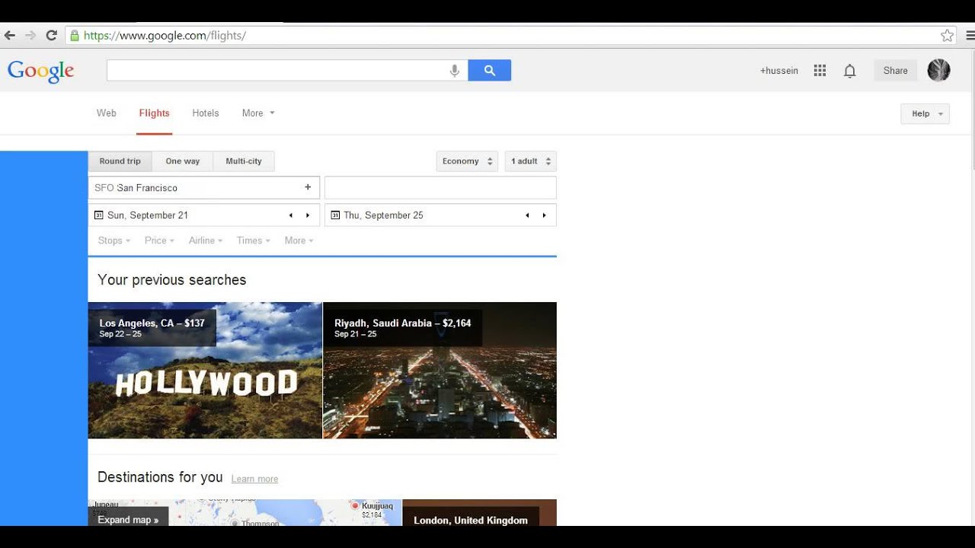
Task: Select Multi-city option
Action: click(244, 161)
